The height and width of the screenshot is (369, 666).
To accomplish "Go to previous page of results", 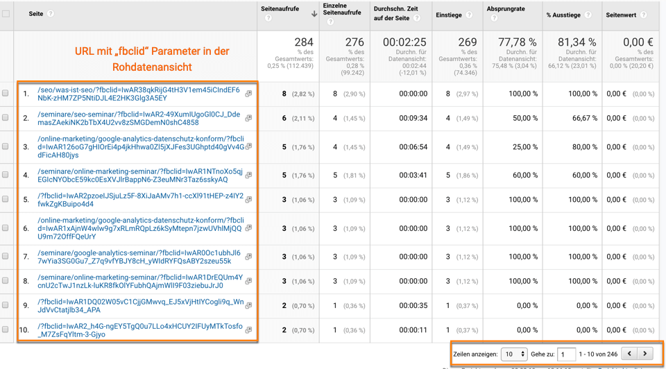I will 629,354.
